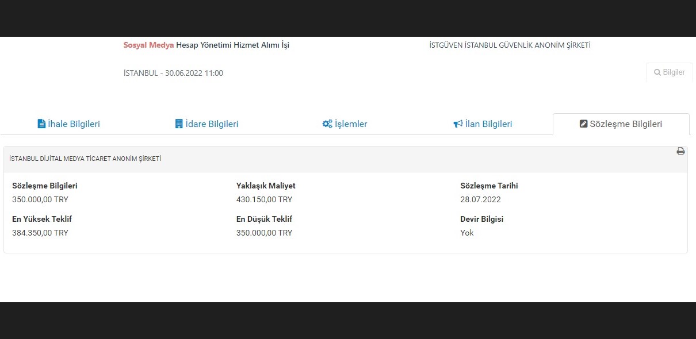Click the İSTANBUL DİJİTAL MEDYA panel header
Image resolution: width=696 pixels, height=339 pixels.
(x=85, y=159)
